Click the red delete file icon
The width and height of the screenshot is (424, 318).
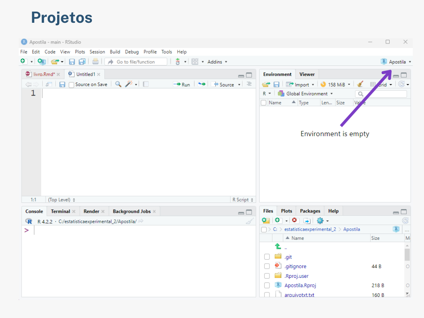(x=294, y=221)
